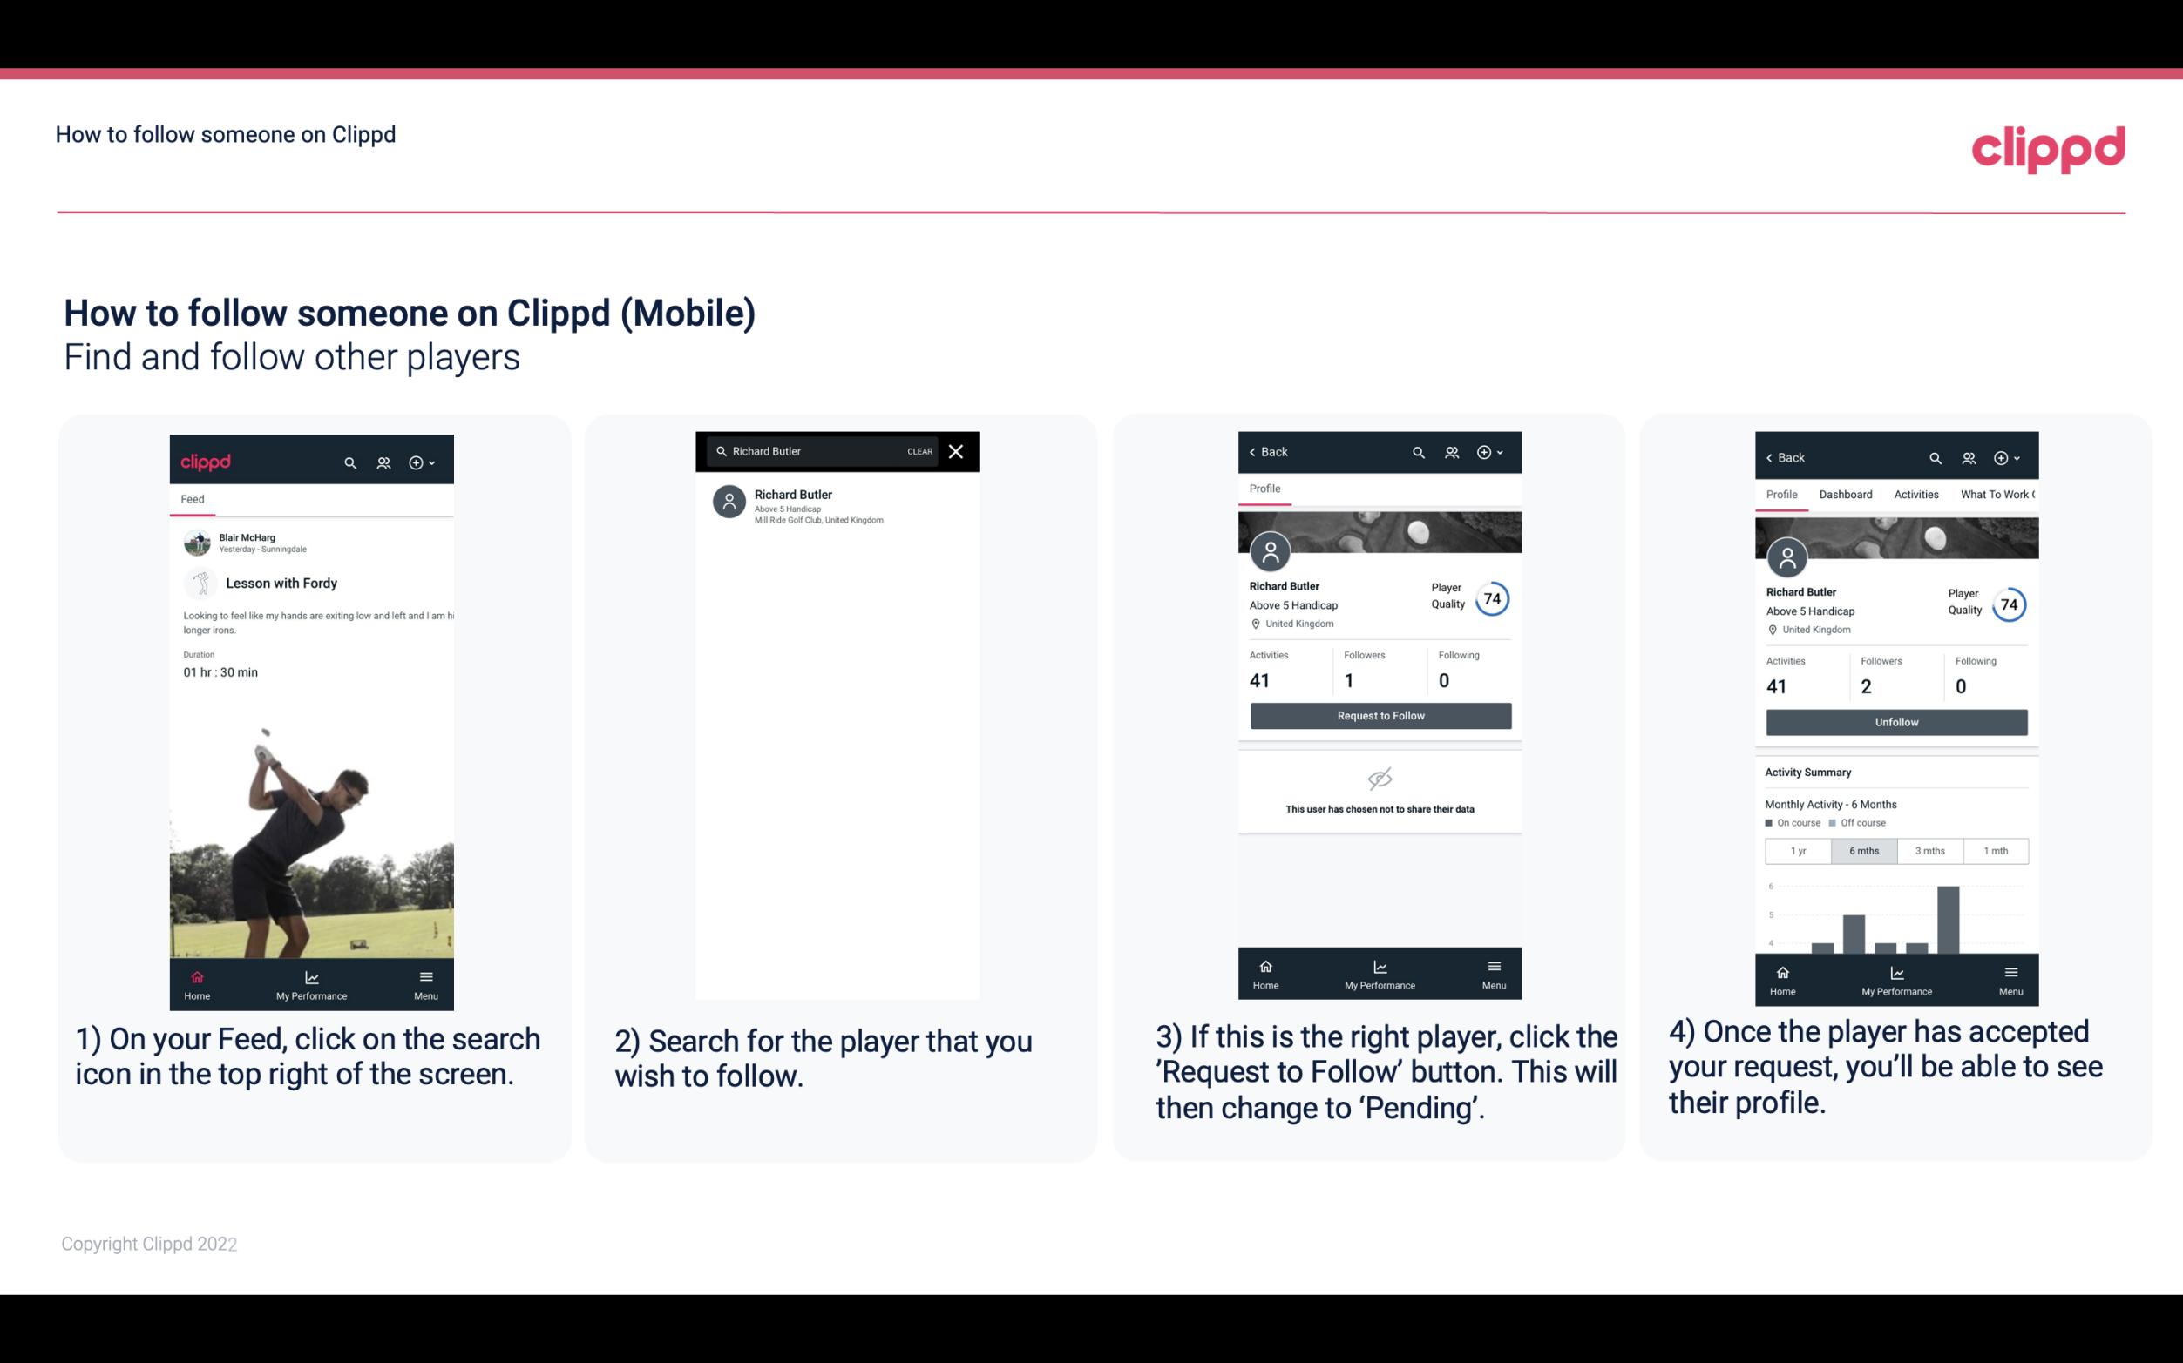Expand the '1 yr' activity summary period

1797,849
